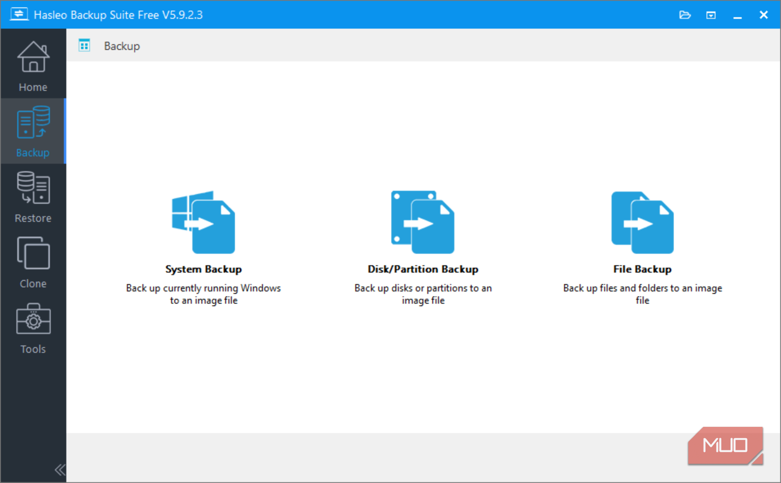Start System Backup via its Windows icon

(x=204, y=222)
